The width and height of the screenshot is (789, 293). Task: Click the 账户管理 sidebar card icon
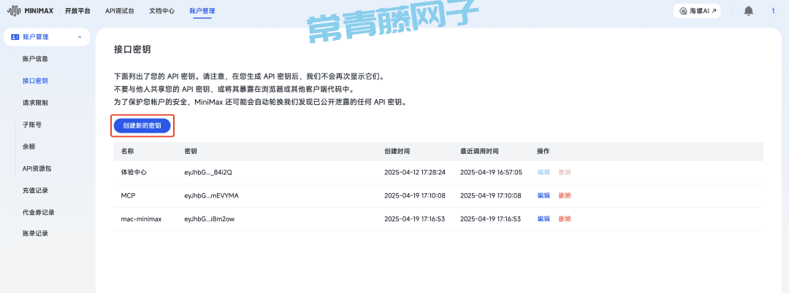tap(15, 37)
